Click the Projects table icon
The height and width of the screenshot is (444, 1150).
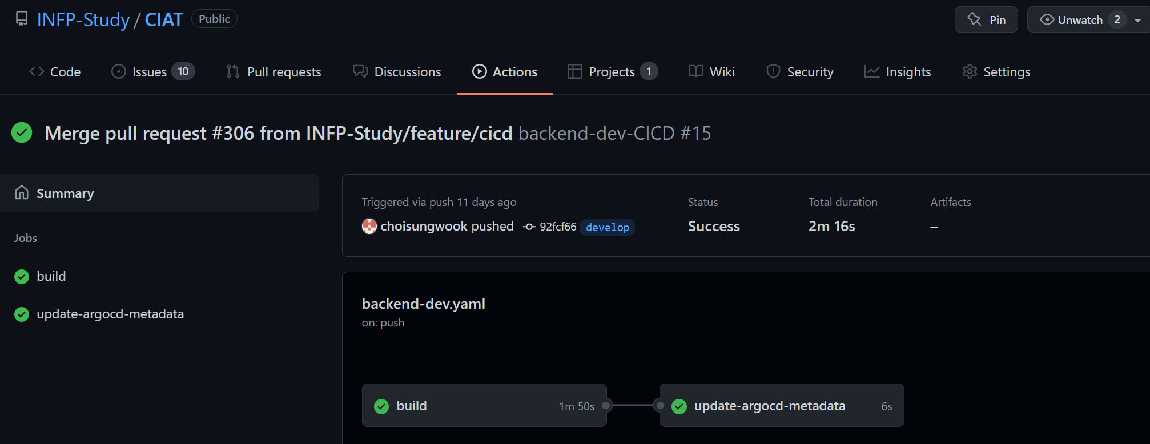click(x=574, y=71)
